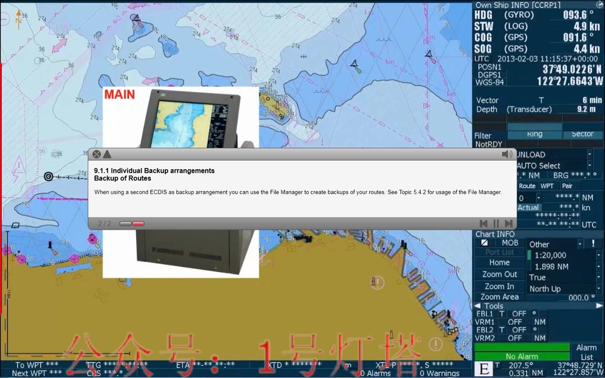The width and height of the screenshot is (605, 378).
Task: Select second red page indicator in popup
Action: tap(138, 224)
